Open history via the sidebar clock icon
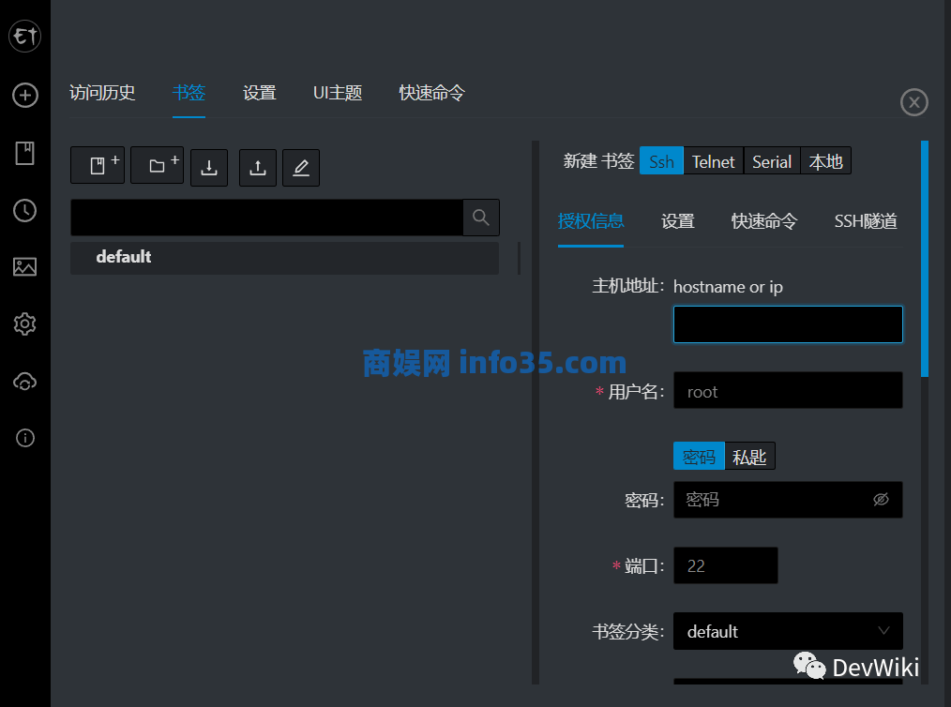Viewport: 951px width, 707px height. point(25,211)
